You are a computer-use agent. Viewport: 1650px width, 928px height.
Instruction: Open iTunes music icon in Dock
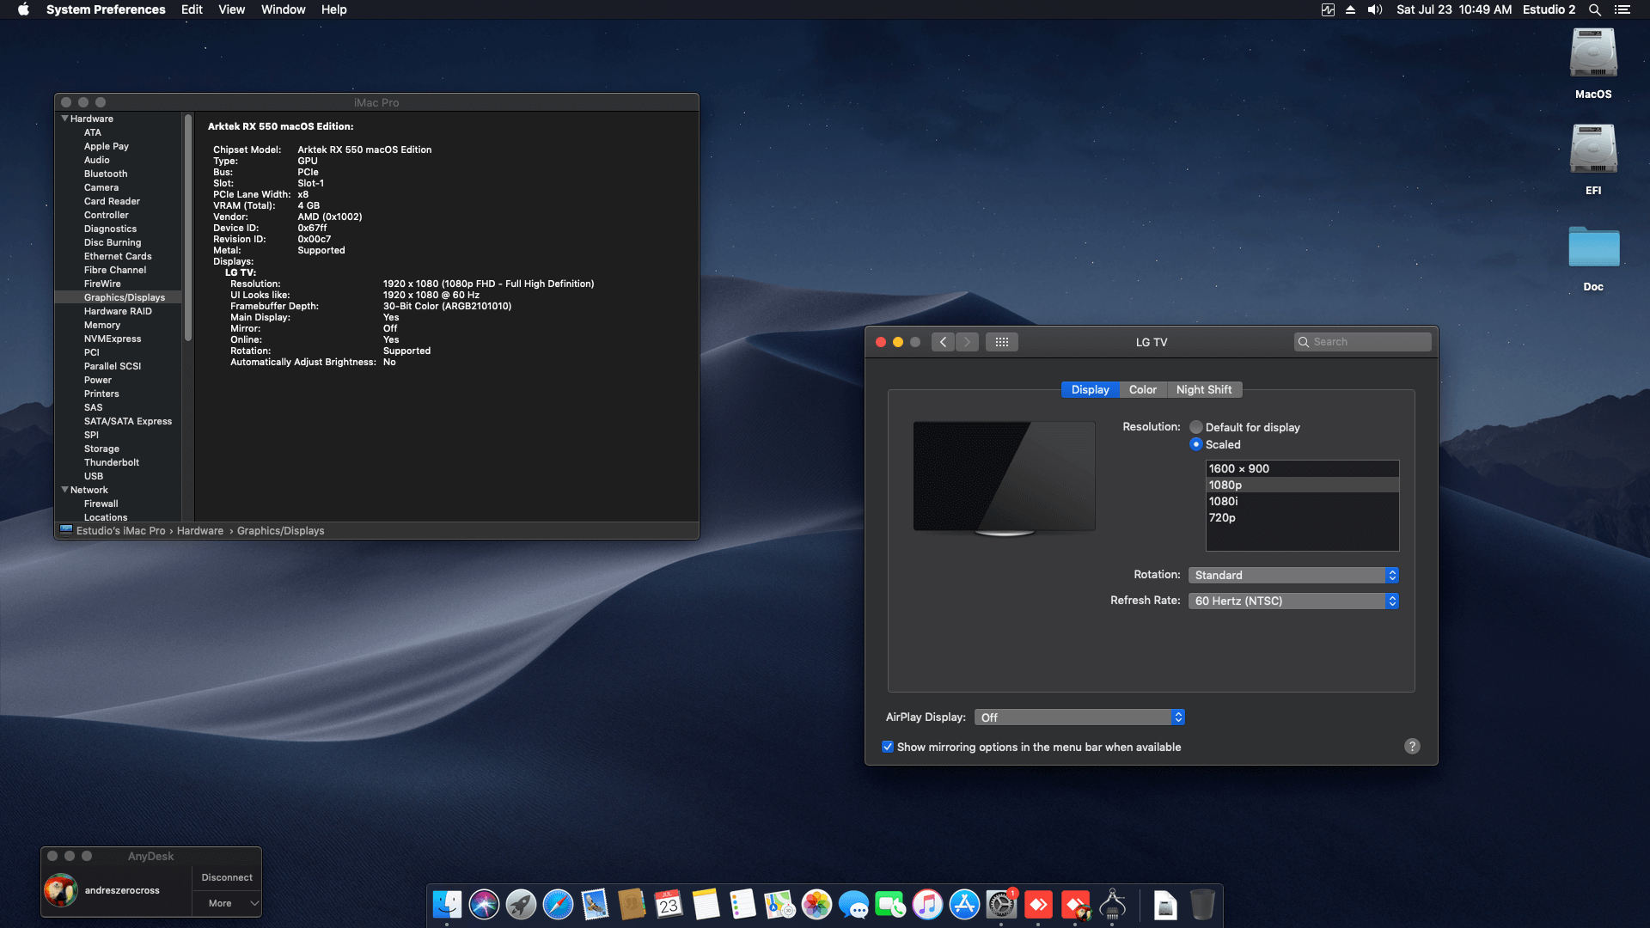click(927, 905)
